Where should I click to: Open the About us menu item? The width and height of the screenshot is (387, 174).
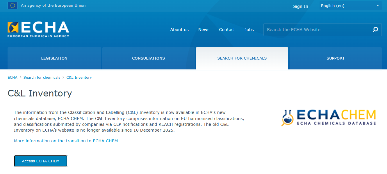click(x=179, y=30)
